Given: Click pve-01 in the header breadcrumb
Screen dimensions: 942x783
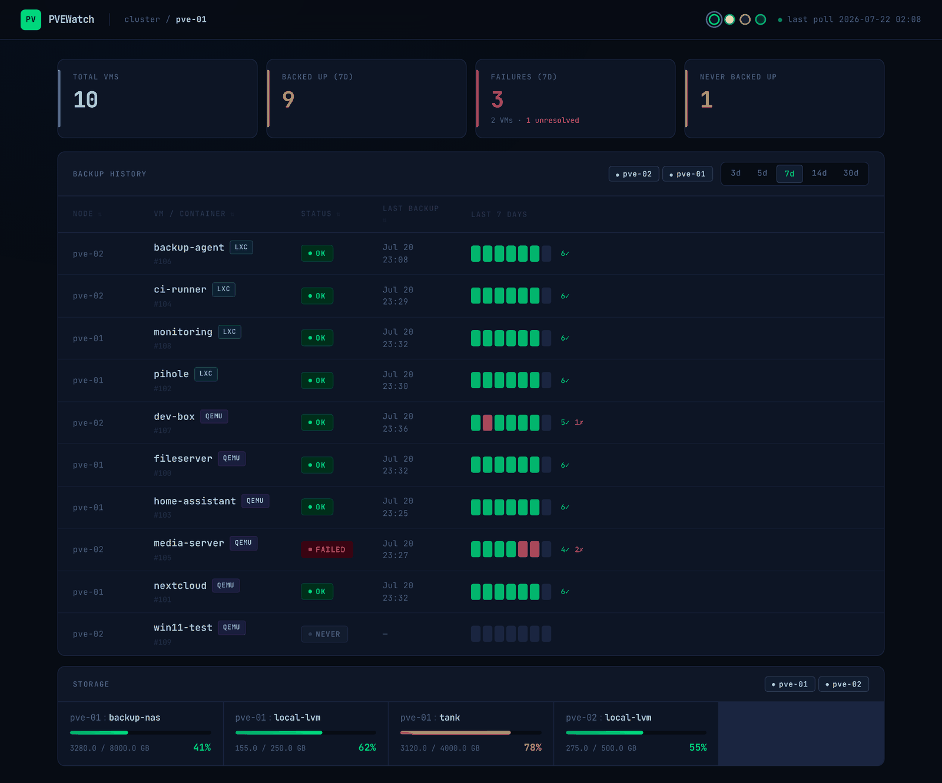Looking at the screenshot, I should tap(191, 19).
